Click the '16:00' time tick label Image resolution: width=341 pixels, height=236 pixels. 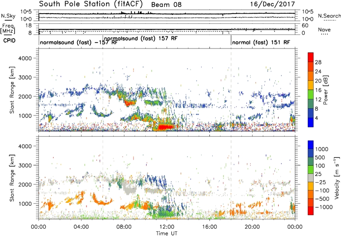click(x=209, y=227)
